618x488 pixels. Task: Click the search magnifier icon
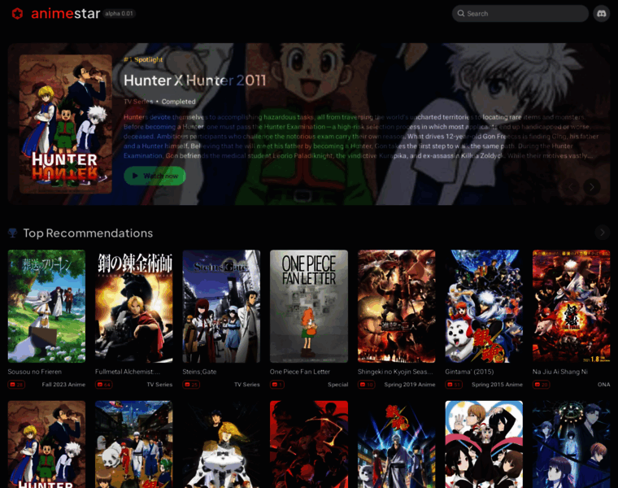461,14
